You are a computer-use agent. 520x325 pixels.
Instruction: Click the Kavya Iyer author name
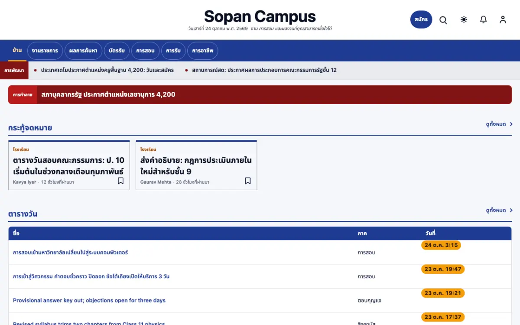pos(25,182)
